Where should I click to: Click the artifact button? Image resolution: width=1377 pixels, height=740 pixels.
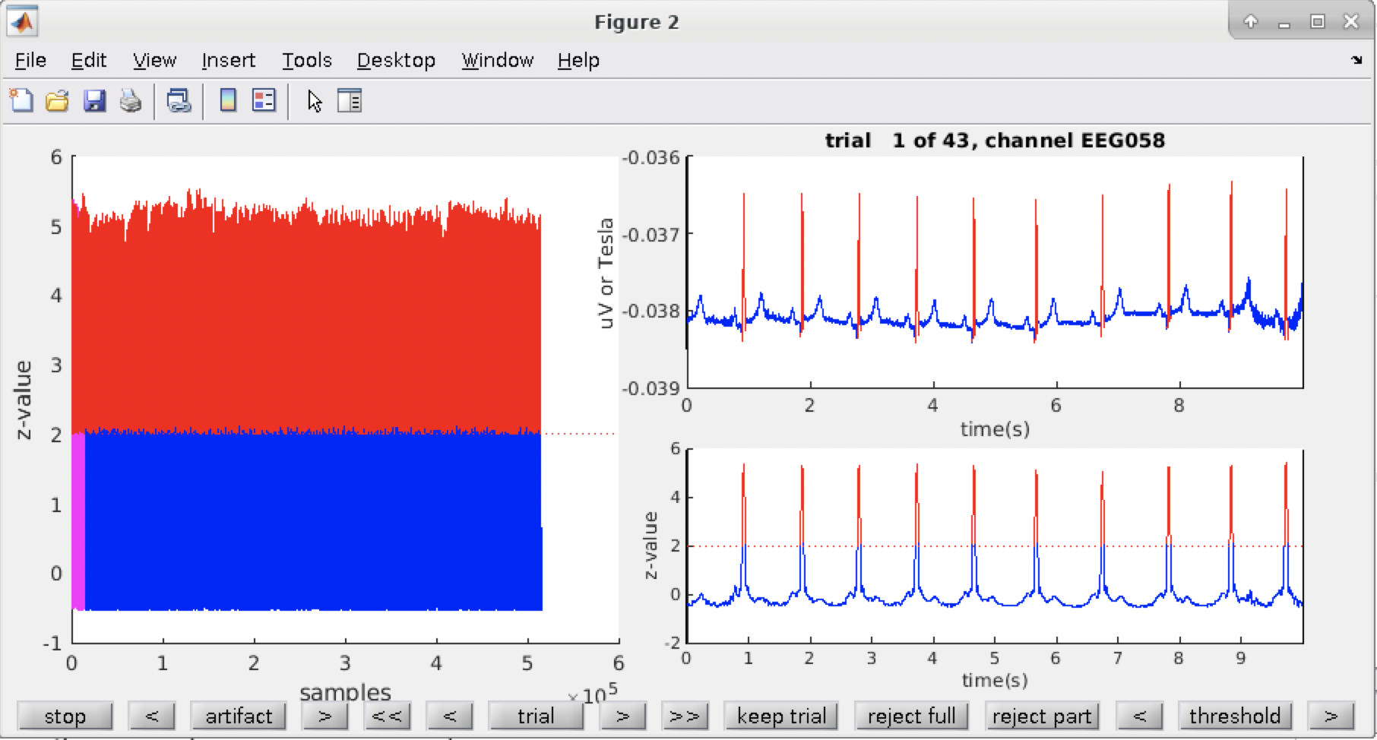click(x=239, y=716)
